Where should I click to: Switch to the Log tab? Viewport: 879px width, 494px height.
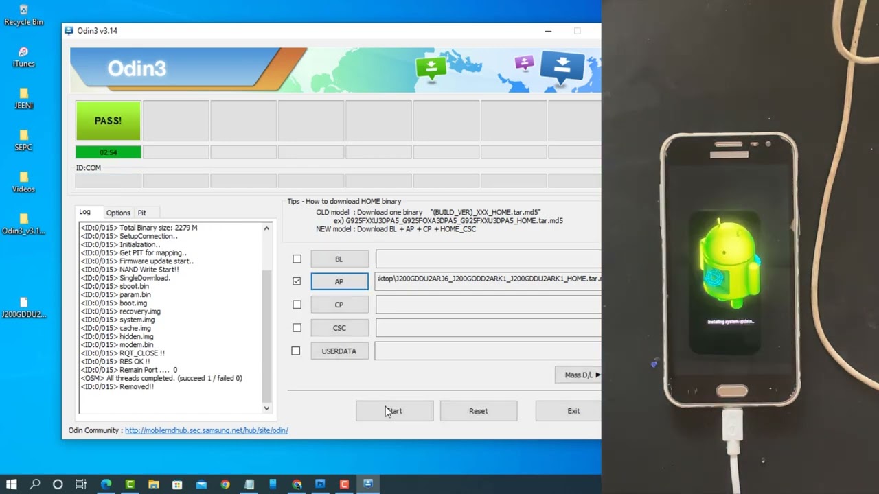(x=84, y=212)
